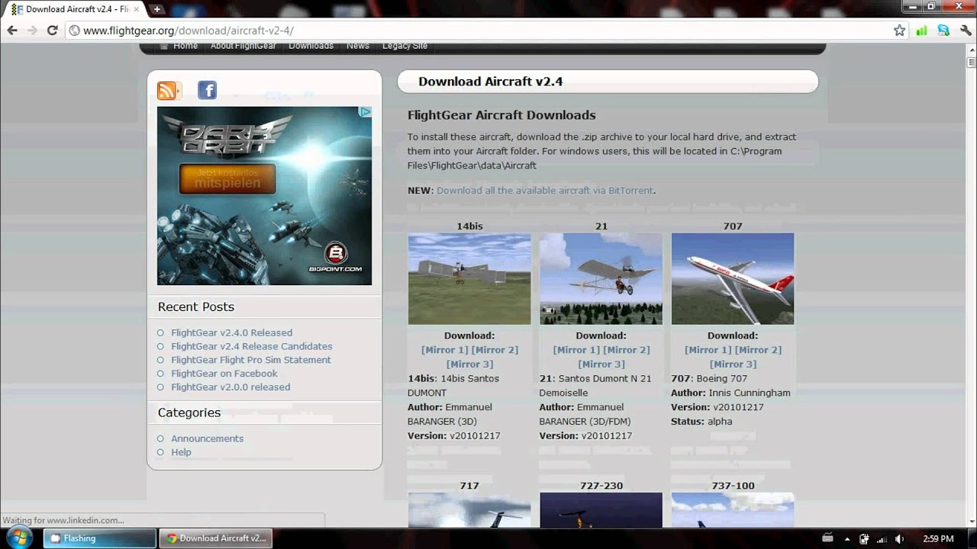Download the 707 from Mirror 1
977x549 pixels.
click(x=708, y=350)
